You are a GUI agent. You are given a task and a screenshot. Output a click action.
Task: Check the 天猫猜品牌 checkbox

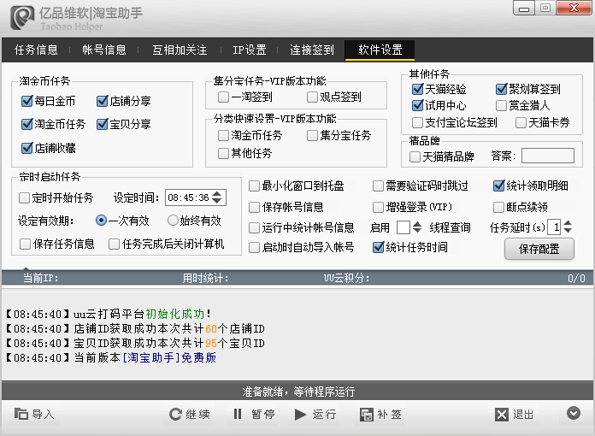415,156
